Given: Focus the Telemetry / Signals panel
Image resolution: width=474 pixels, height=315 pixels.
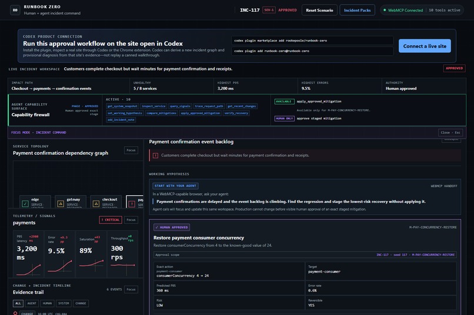Looking at the screenshot, I should pos(131,220).
